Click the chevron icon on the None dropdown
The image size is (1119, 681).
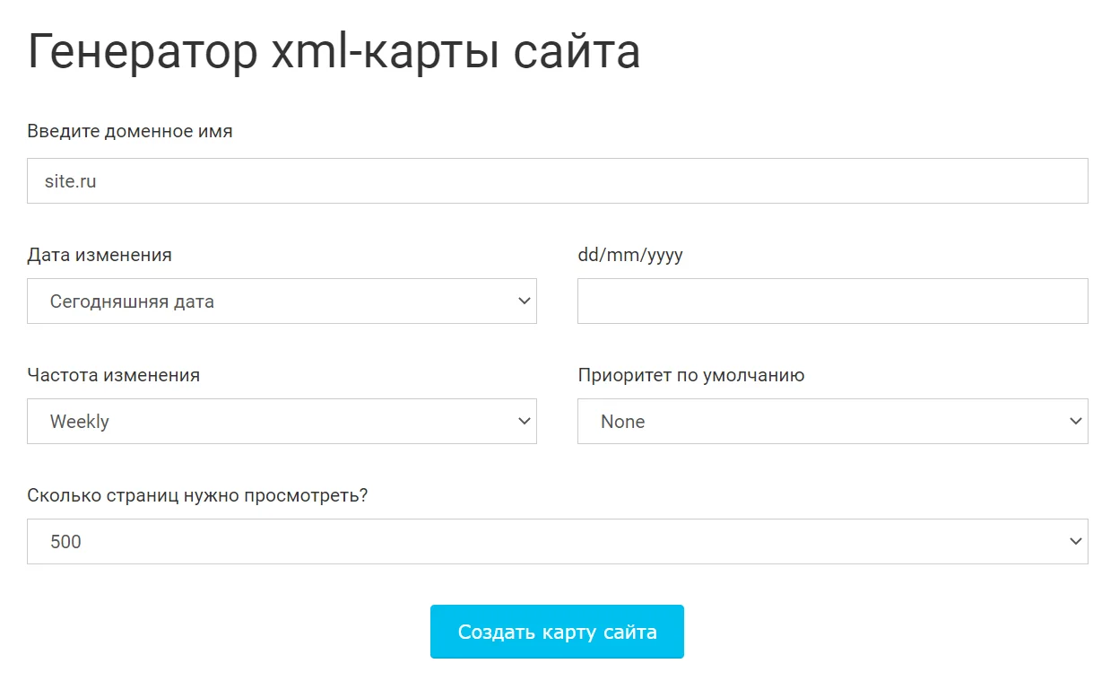(x=1076, y=422)
